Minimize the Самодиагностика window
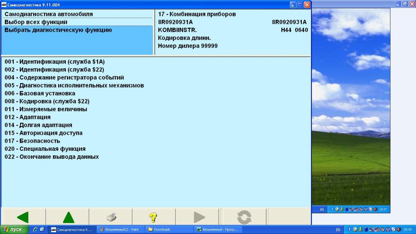 tap(293, 5)
